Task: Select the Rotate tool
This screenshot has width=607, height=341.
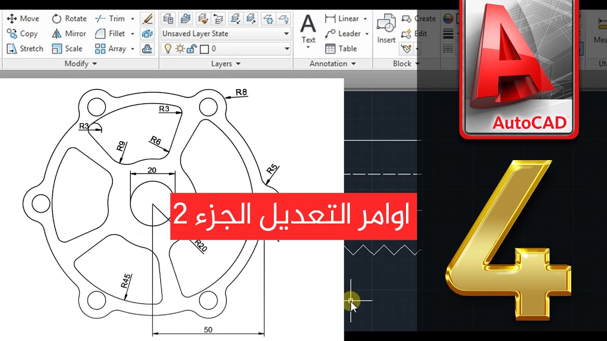Action: pyautogui.click(x=69, y=18)
